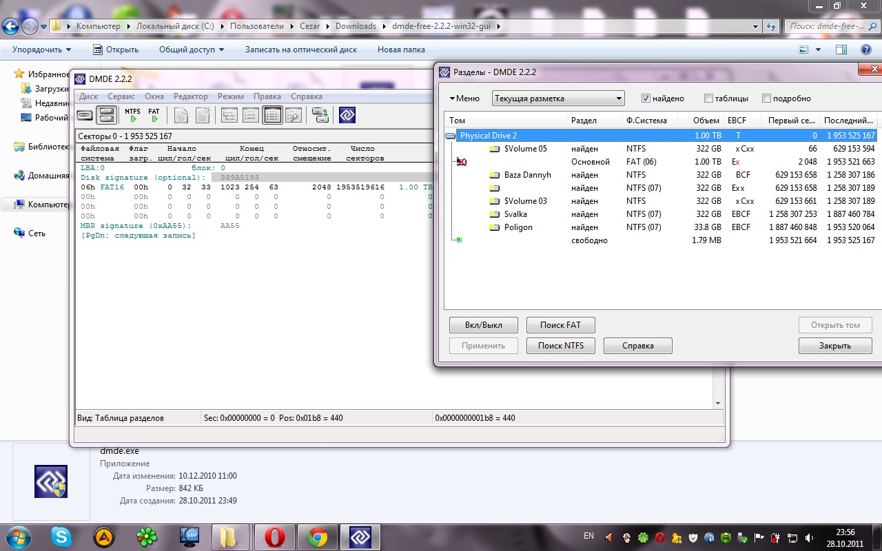
Task: Click "Новая папка" in Explorer toolbar
Action: click(401, 50)
